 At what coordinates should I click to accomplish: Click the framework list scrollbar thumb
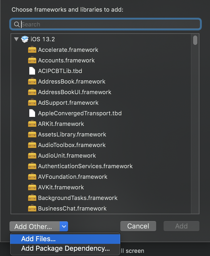[195, 40]
